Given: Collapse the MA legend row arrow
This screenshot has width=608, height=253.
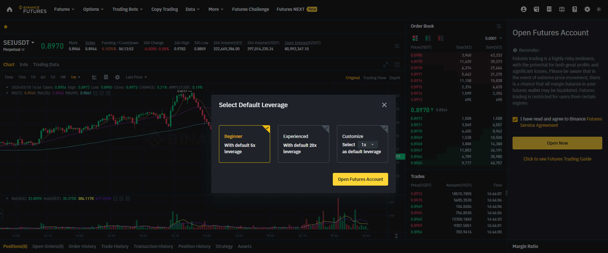Looking at the screenshot, I should pyautogui.click(x=7, y=93).
